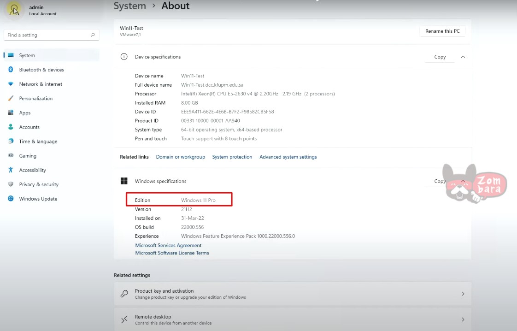517x331 pixels.
Task: Copy the Device specifications
Action: click(x=440, y=57)
